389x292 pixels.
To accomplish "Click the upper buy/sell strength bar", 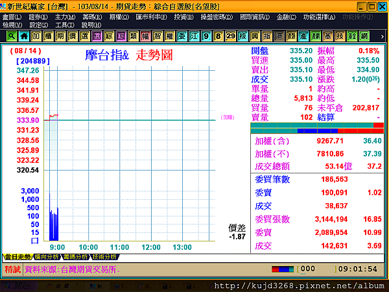I will coord(317,125).
